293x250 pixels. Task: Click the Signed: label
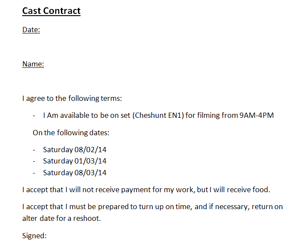(x=34, y=236)
